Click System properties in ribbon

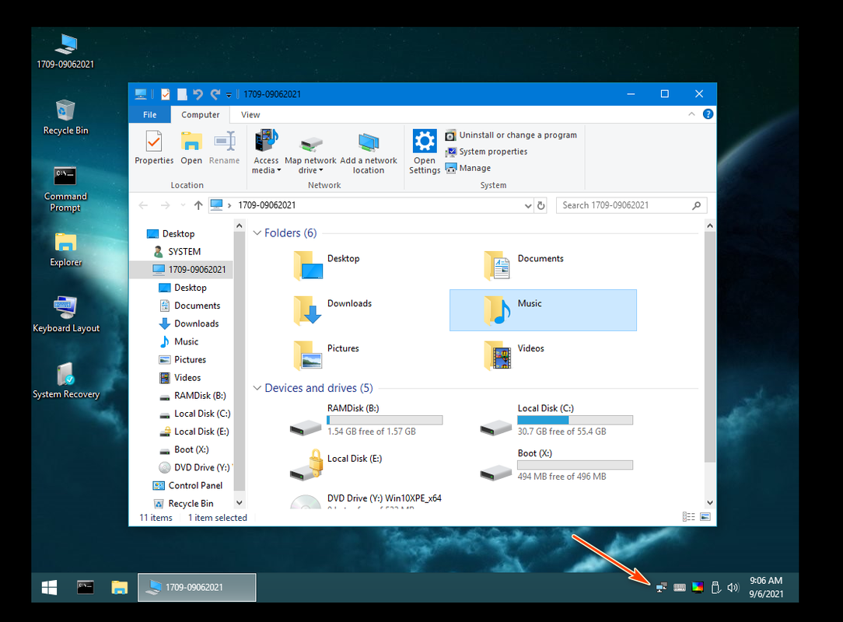pos(486,152)
